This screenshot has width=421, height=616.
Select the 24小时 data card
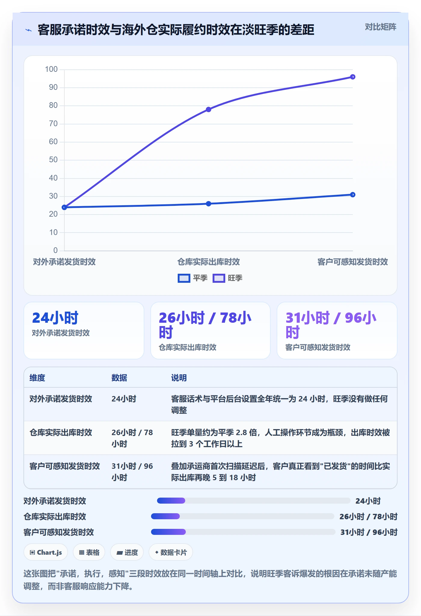[84, 331]
